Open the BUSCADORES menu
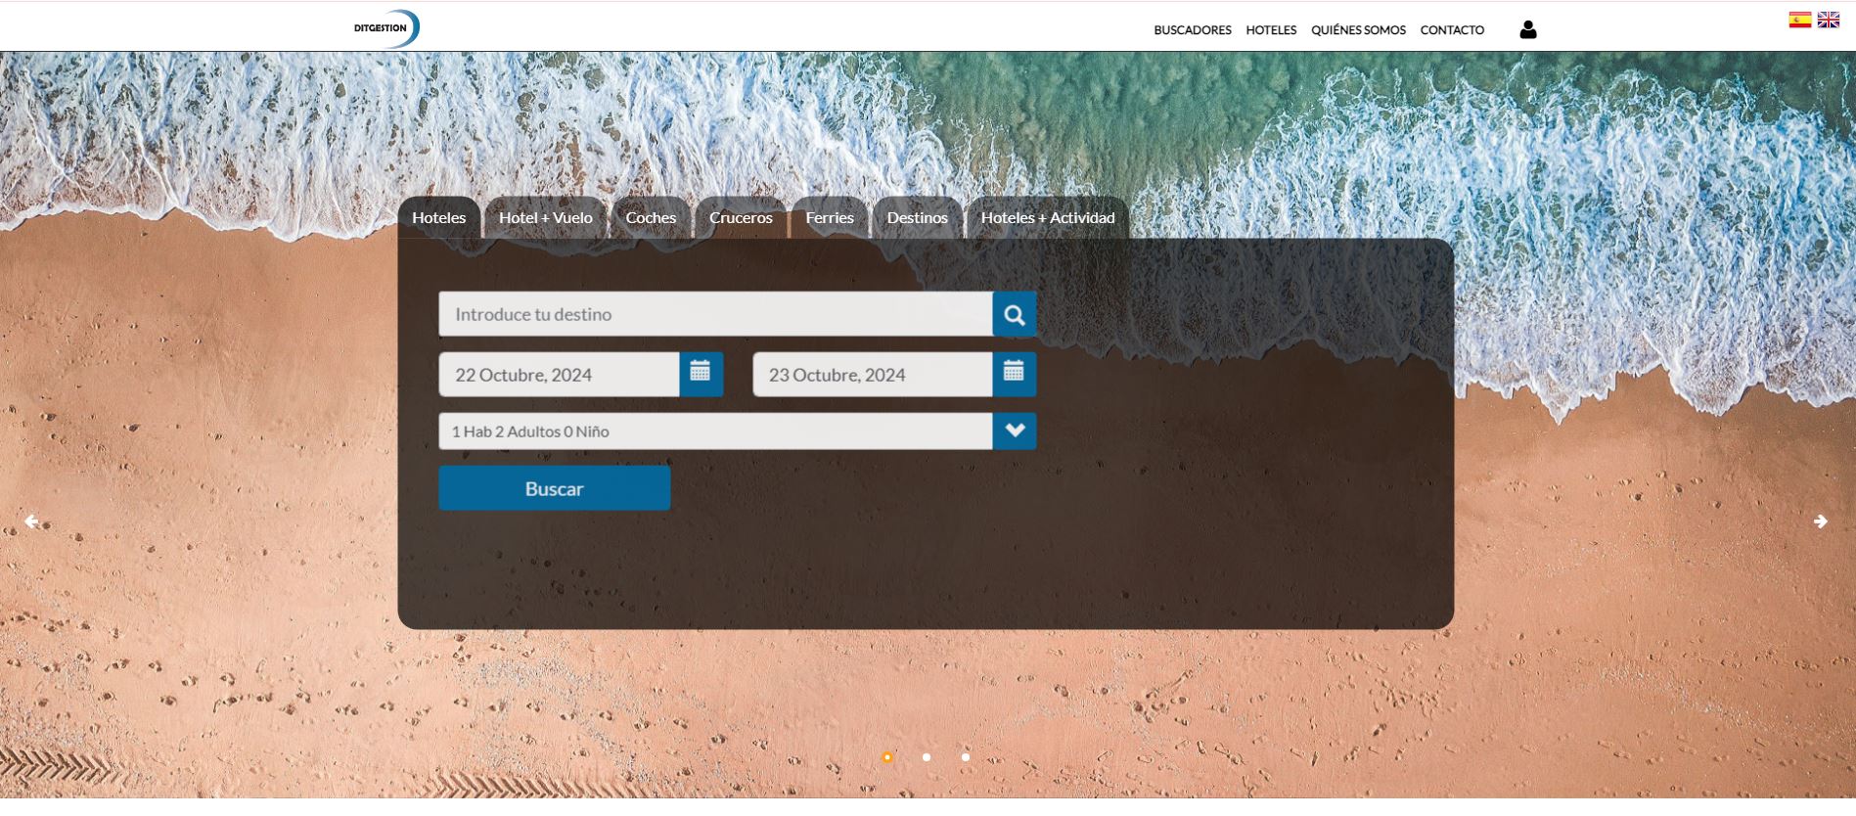The width and height of the screenshot is (1856, 816). (1192, 30)
